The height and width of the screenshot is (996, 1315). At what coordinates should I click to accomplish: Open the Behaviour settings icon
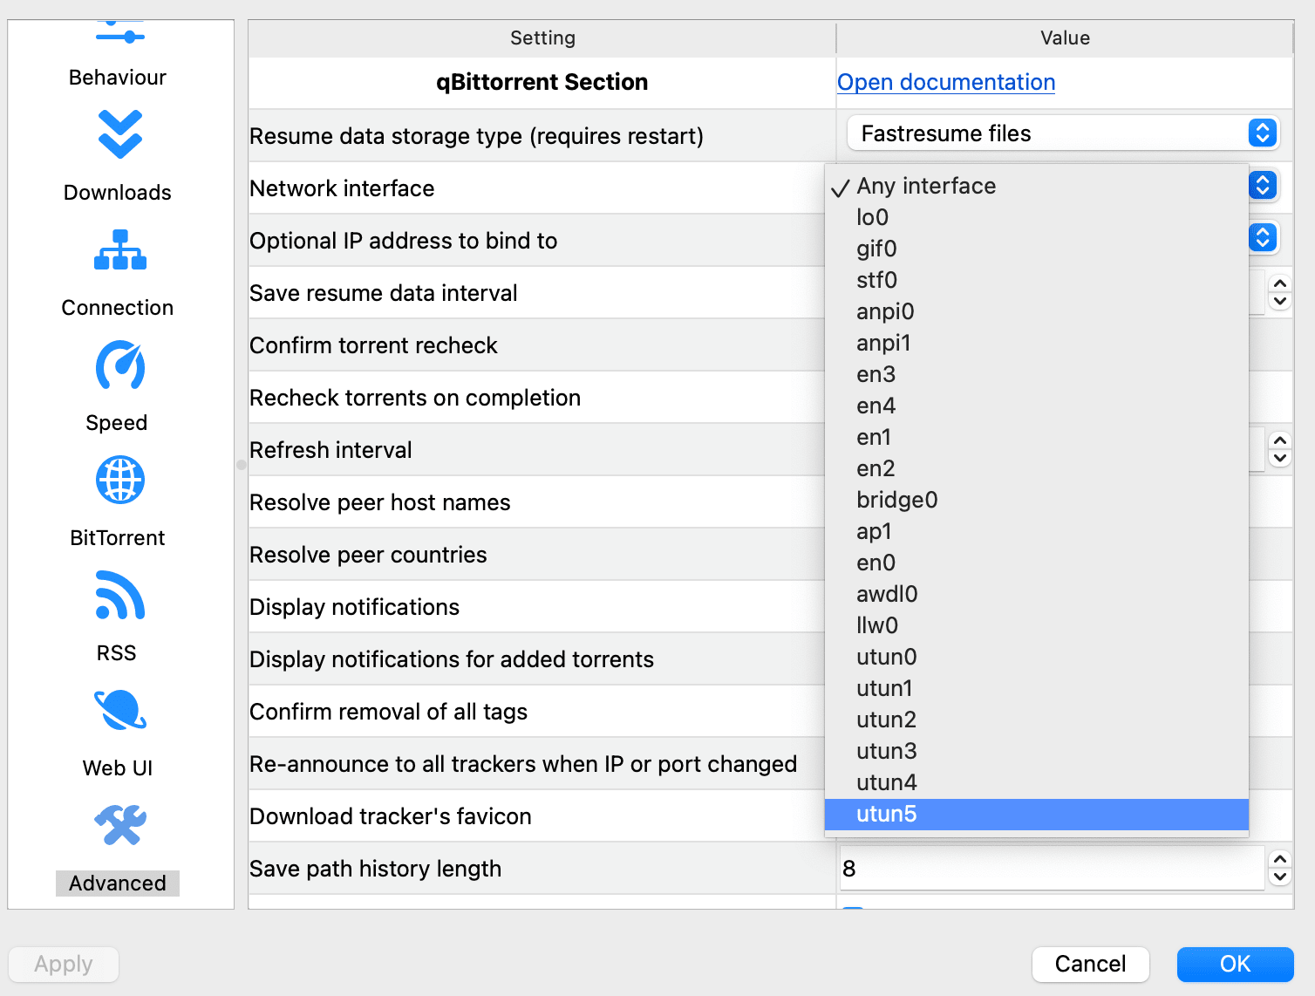pyautogui.click(x=120, y=33)
